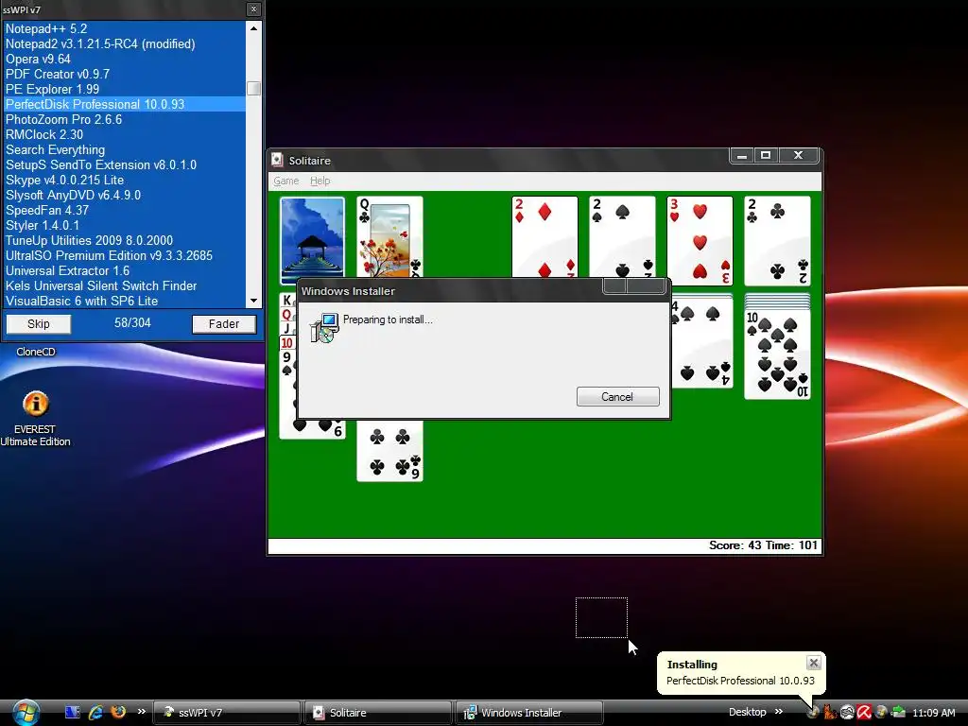Maximize the Solitaire window
The width and height of the screenshot is (968, 726).
[x=766, y=156]
